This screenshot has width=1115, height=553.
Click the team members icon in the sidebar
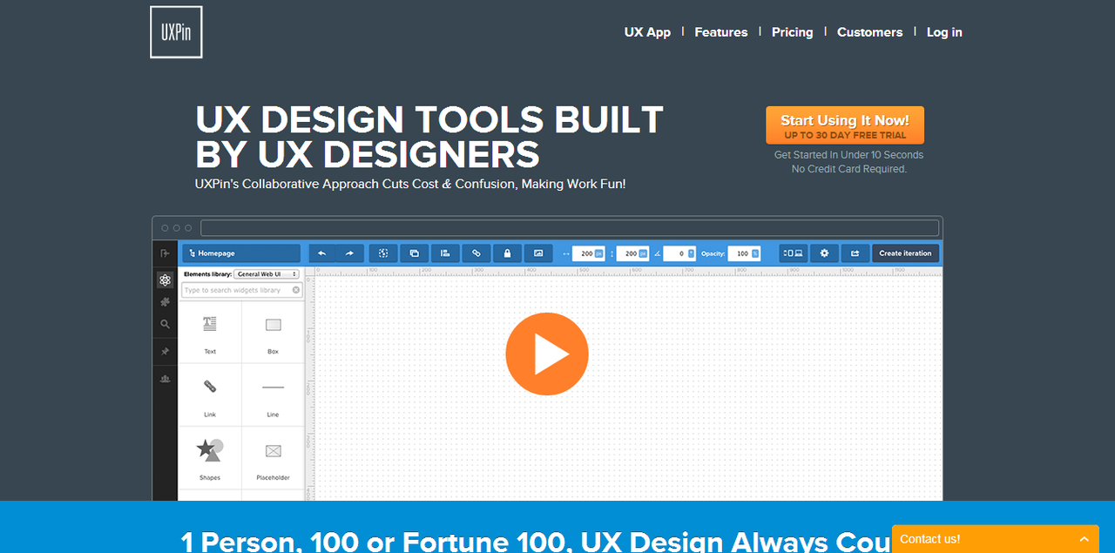(x=165, y=379)
